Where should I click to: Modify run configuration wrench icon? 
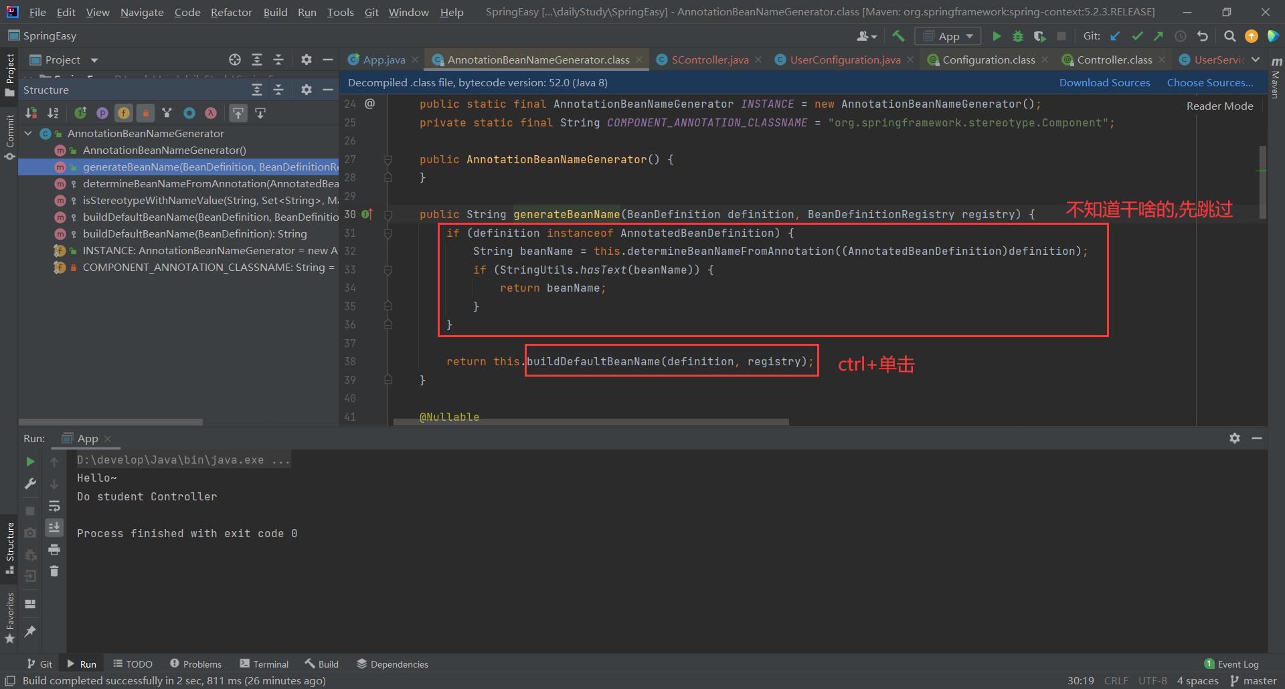(x=30, y=484)
